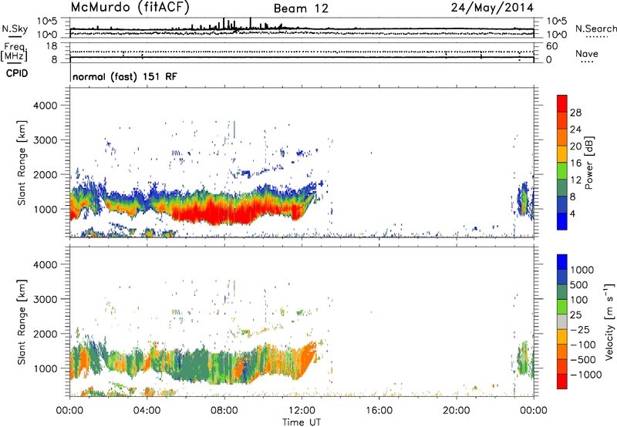Viewport: 617px width, 427px height.
Task: Click the 12:00 time tick label
Action: (x=302, y=411)
